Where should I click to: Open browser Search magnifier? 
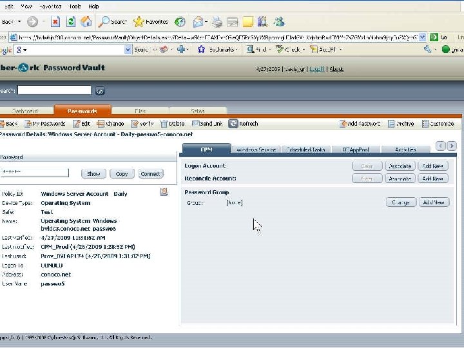[x=112, y=22]
